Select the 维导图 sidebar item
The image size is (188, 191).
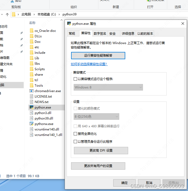(x=5, y=58)
